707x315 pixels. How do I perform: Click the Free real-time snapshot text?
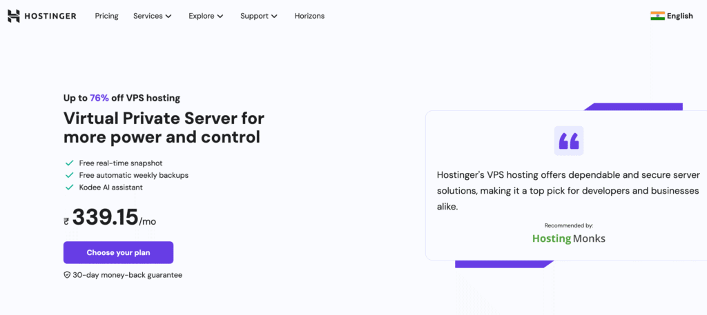point(121,163)
